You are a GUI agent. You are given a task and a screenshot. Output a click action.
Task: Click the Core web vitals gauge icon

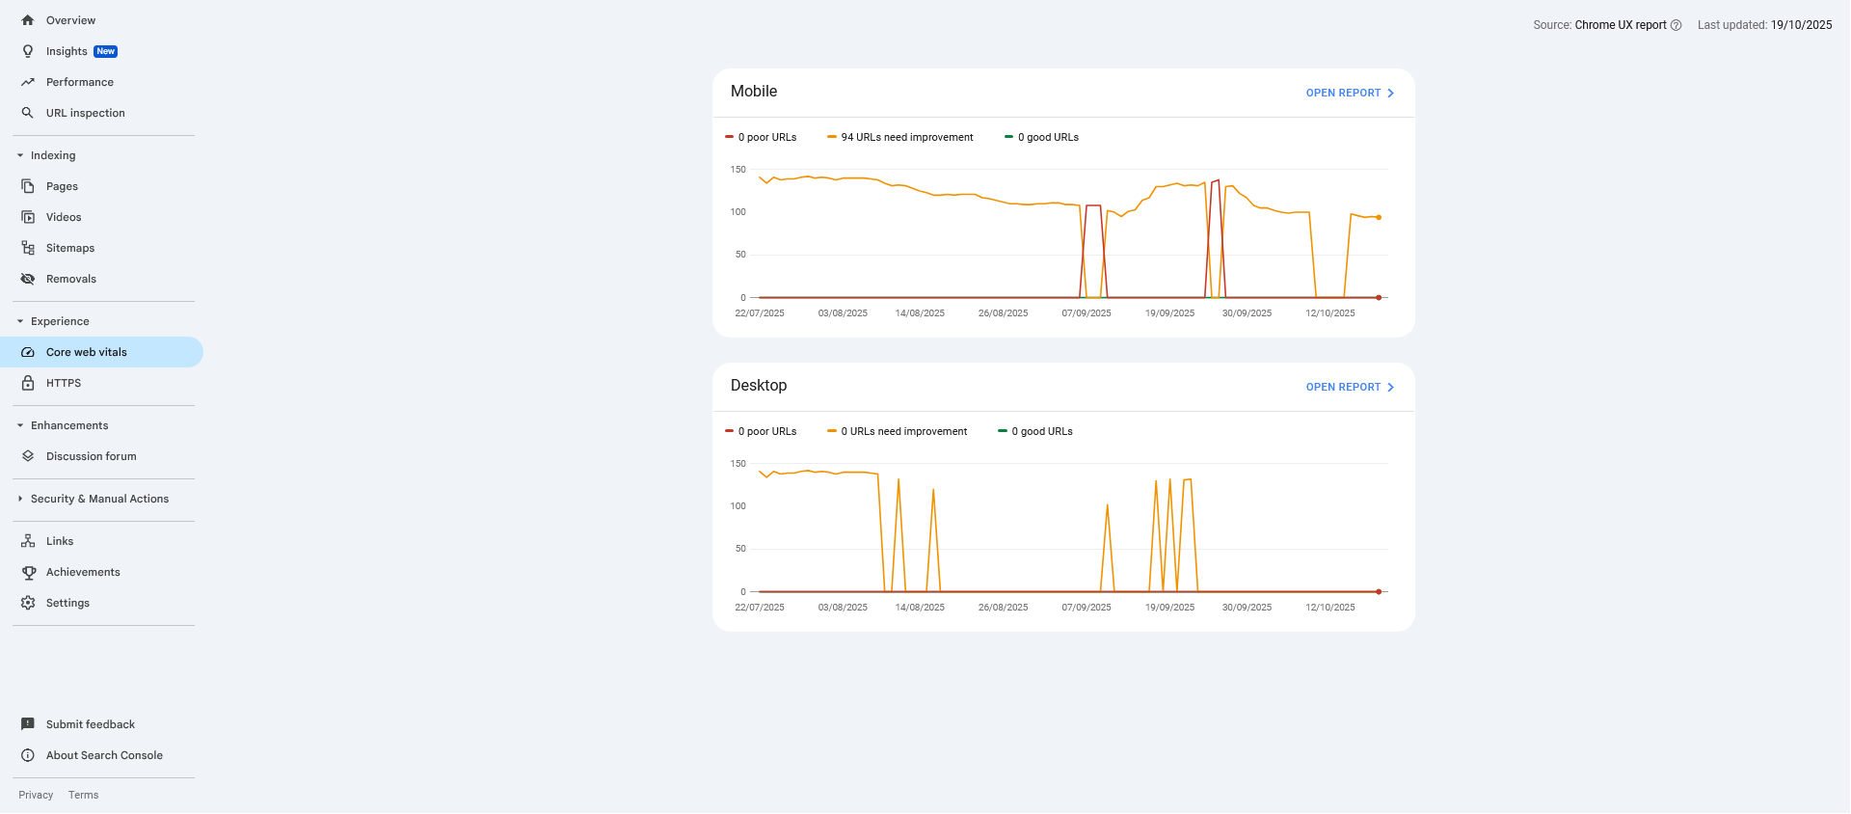tap(28, 352)
